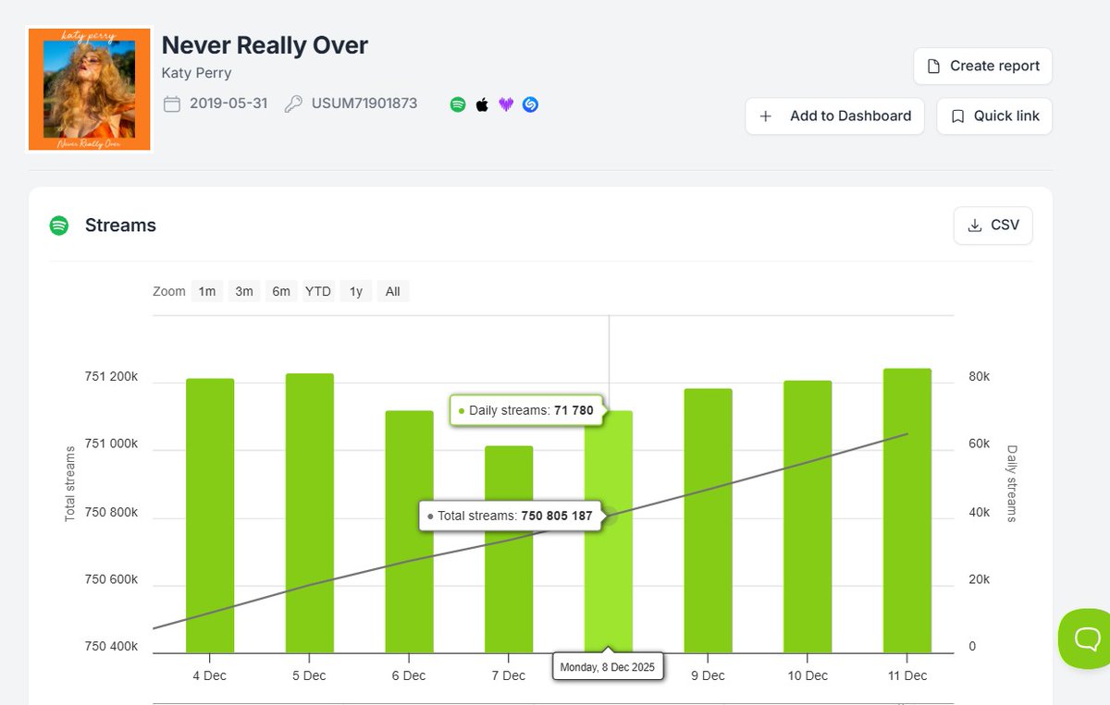This screenshot has height=705, width=1110.
Task: Select the 5 Dec daily streams bar
Action: click(310, 513)
